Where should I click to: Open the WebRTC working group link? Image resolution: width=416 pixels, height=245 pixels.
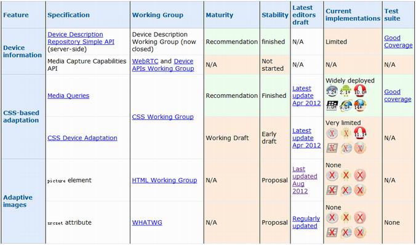[x=145, y=61]
